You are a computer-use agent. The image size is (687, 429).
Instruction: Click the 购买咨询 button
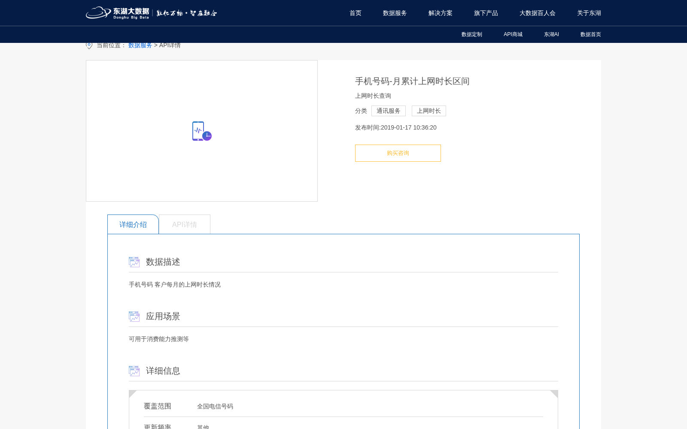click(398, 153)
